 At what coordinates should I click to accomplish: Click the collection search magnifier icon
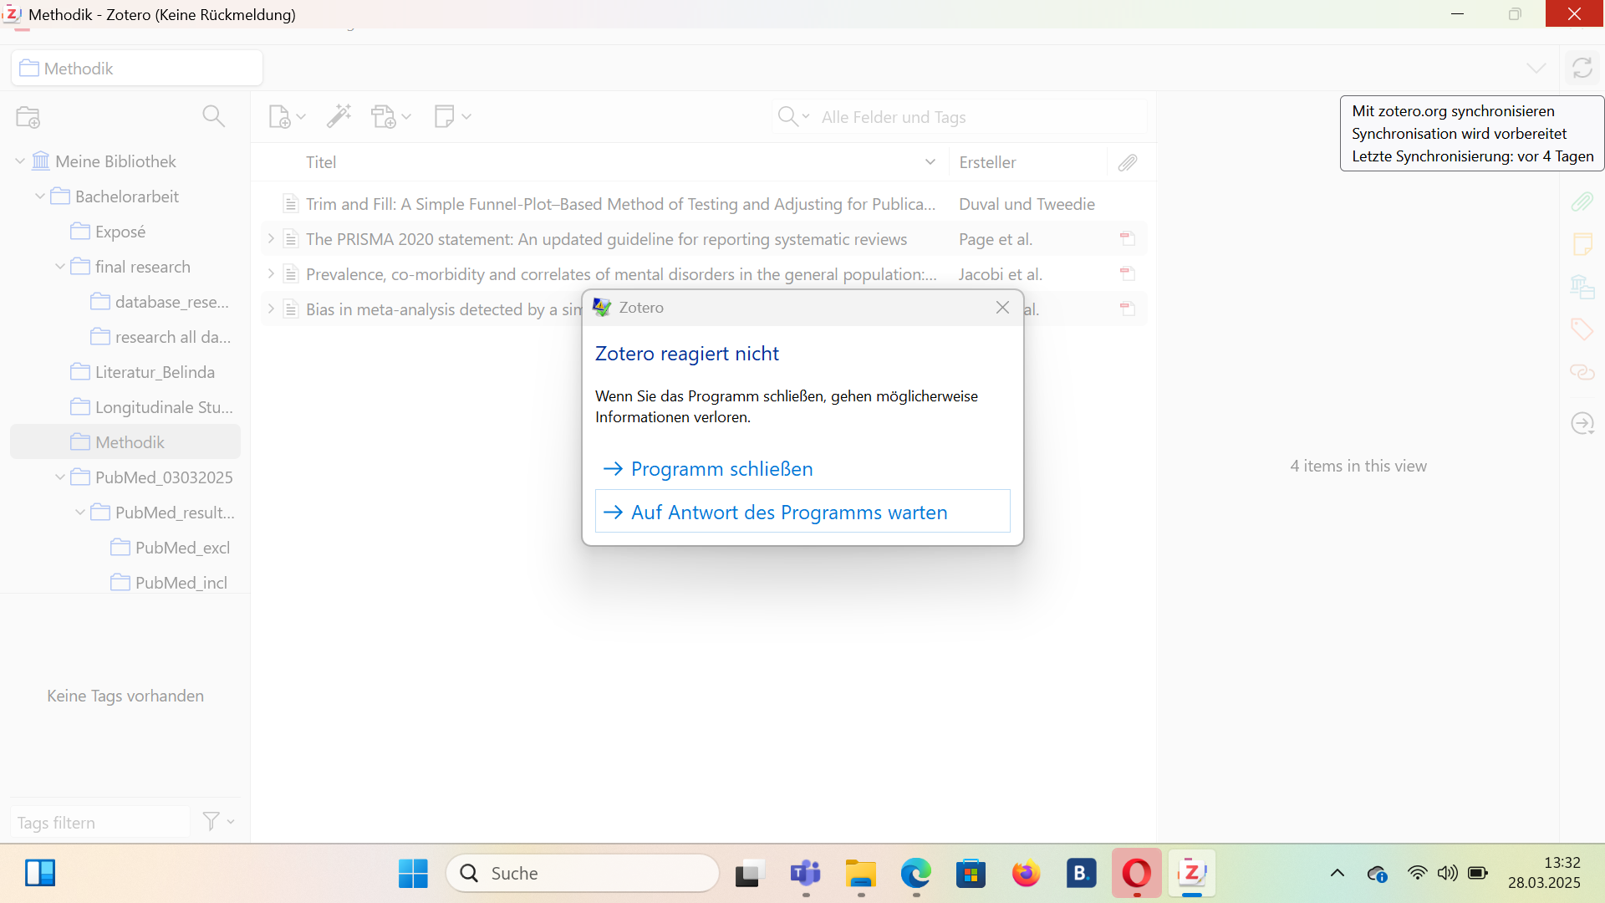tap(214, 116)
